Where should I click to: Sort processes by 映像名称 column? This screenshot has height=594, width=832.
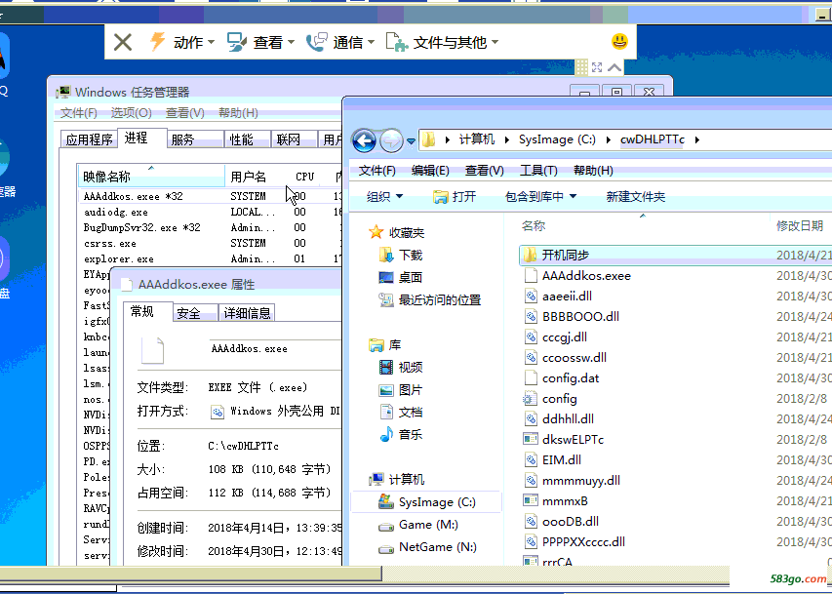click(x=152, y=177)
